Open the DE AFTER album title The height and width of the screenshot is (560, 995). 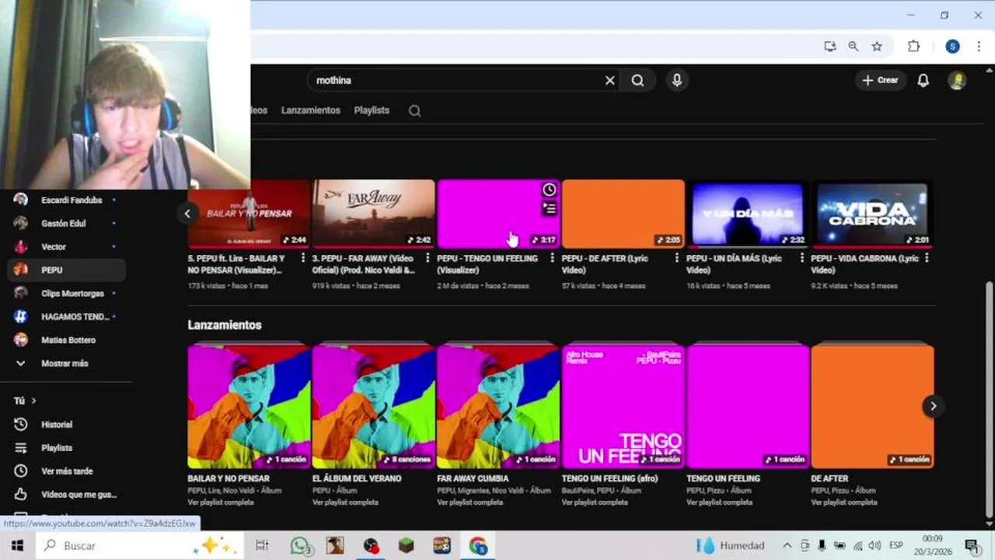[x=829, y=478]
